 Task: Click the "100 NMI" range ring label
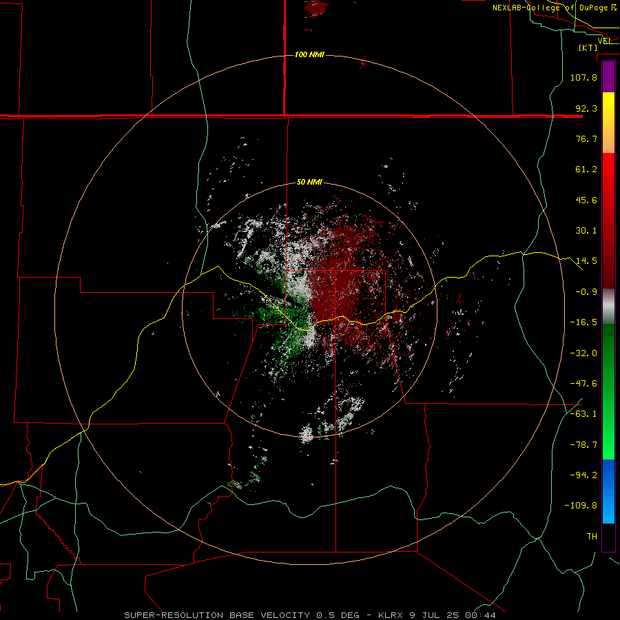(309, 54)
